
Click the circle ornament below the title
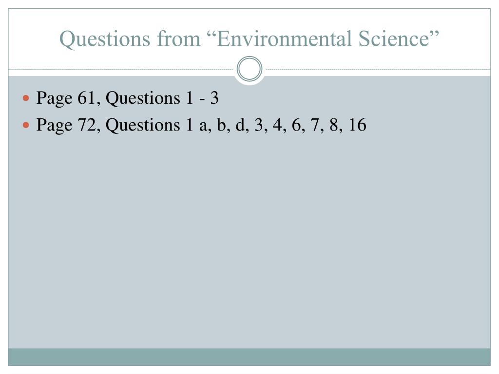[x=249, y=69]
